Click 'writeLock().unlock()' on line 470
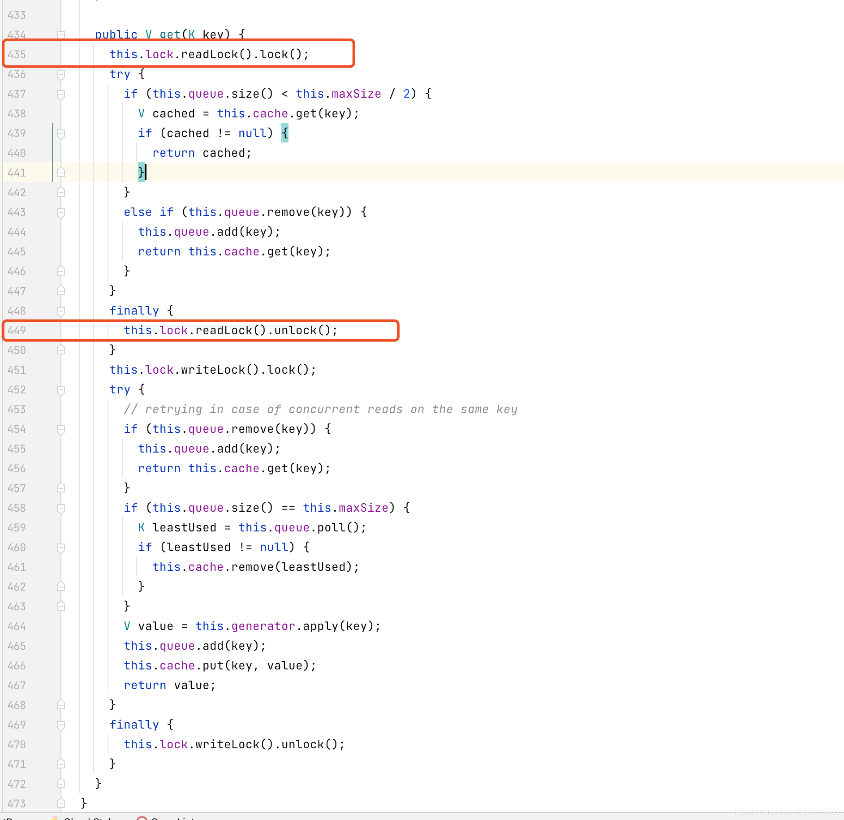 point(267,745)
